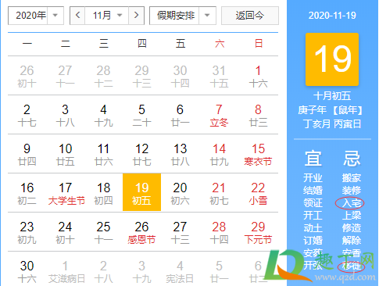This screenshot has width=379, height=286.
Task: Select October 28 十二 cell
Action: pyautogui.click(x=103, y=76)
